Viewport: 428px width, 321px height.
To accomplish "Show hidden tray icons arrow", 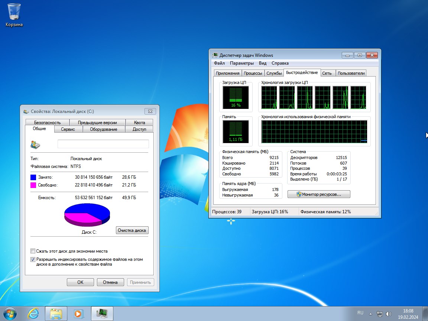I will (370, 313).
